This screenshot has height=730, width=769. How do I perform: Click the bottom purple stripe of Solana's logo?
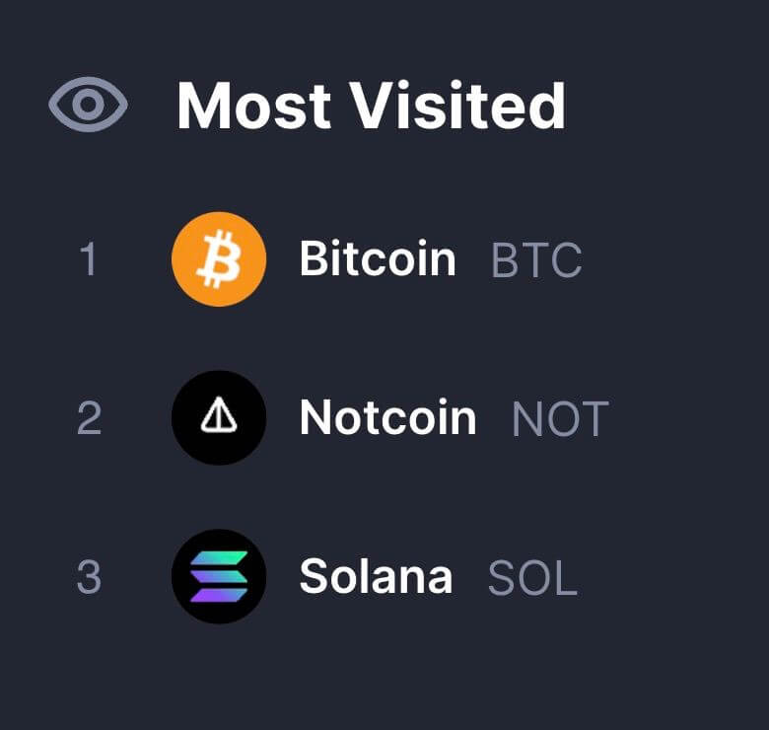coord(219,596)
